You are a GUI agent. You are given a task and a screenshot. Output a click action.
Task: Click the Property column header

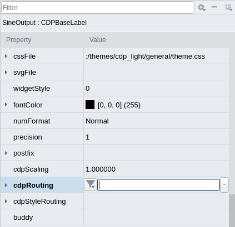tap(19, 40)
